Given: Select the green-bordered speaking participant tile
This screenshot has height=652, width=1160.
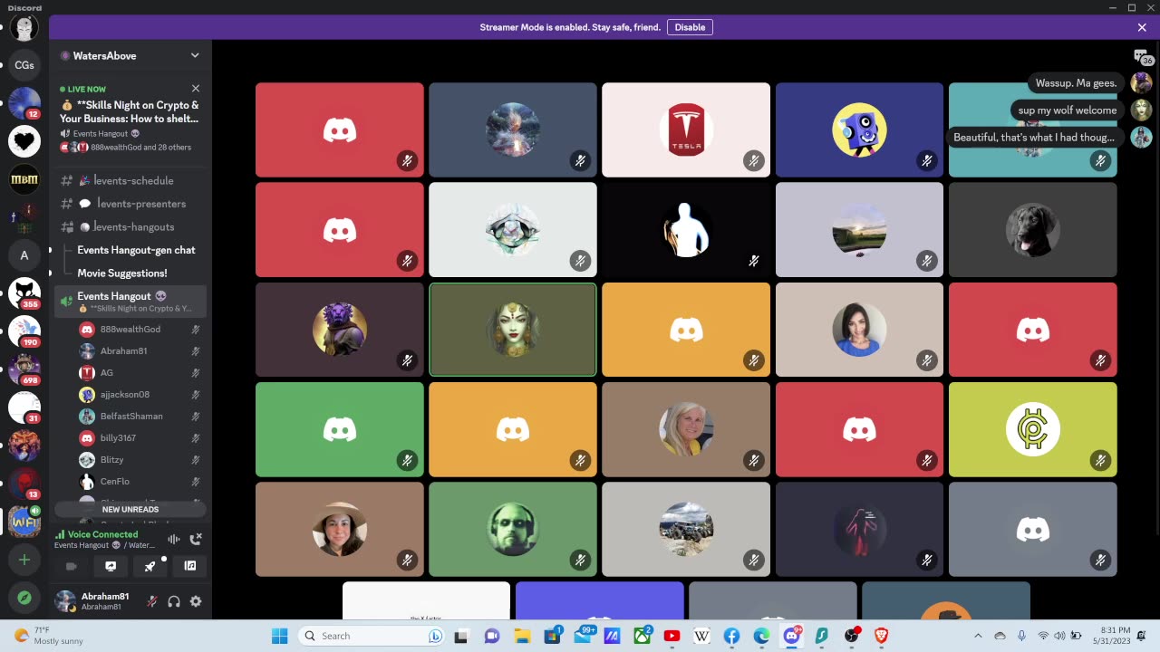Looking at the screenshot, I should 513,330.
